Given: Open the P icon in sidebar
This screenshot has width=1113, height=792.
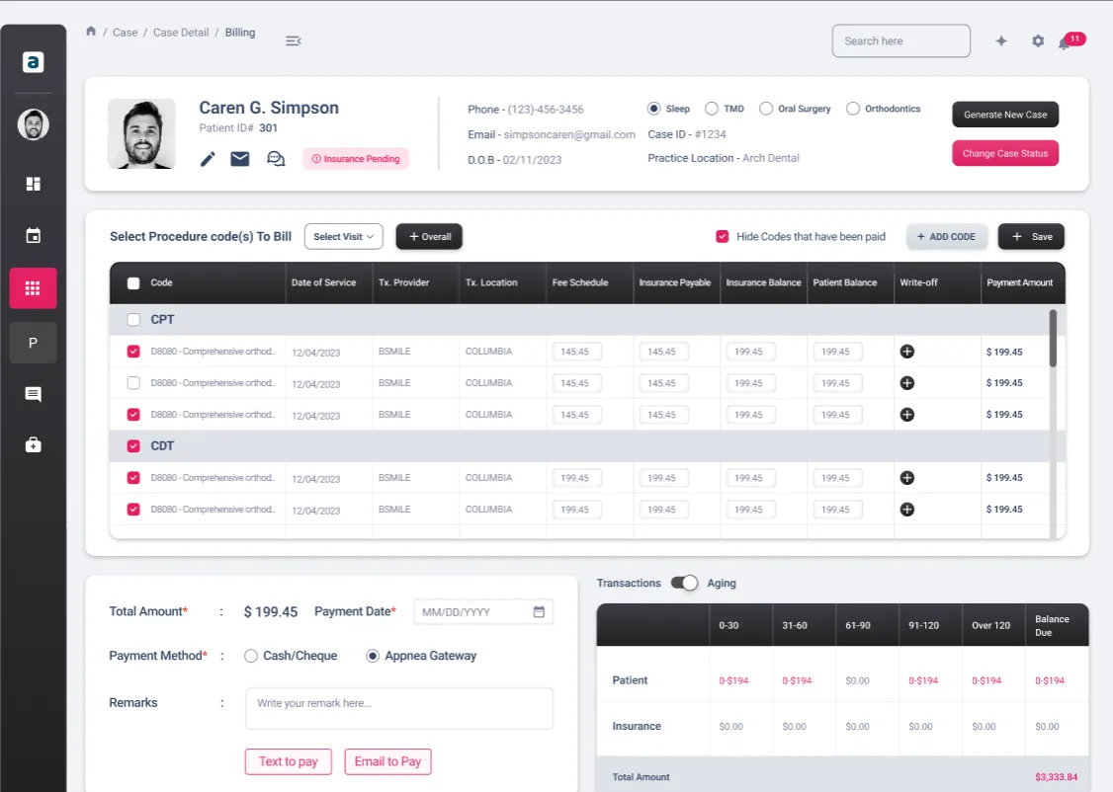Looking at the screenshot, I should click(x=33, y=343).
